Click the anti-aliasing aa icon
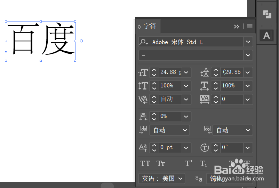 (199, 178)
